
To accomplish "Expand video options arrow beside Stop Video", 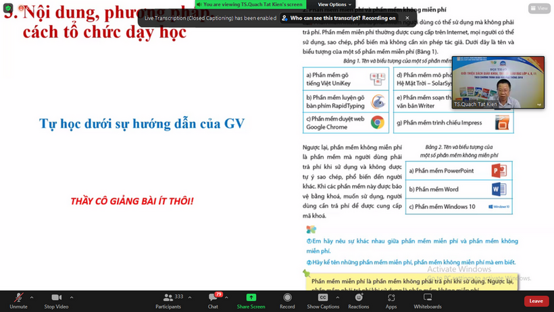I will point(71,297).
